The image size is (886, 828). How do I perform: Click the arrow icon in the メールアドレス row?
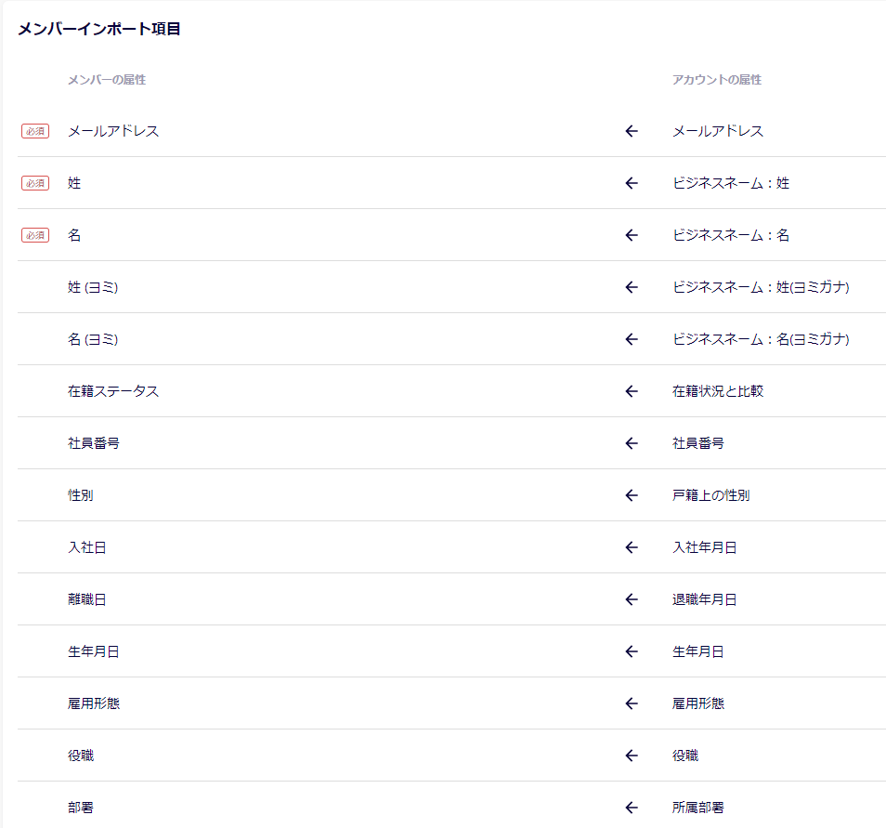(x=632, y=131)
